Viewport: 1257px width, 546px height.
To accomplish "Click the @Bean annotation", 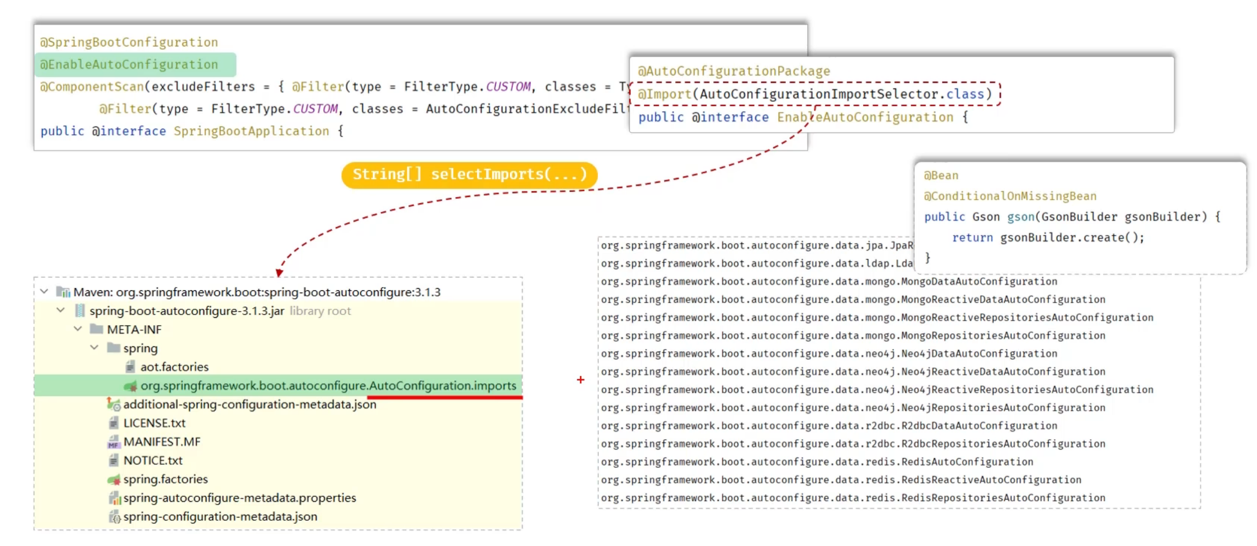I will click(x=941, y=176).
